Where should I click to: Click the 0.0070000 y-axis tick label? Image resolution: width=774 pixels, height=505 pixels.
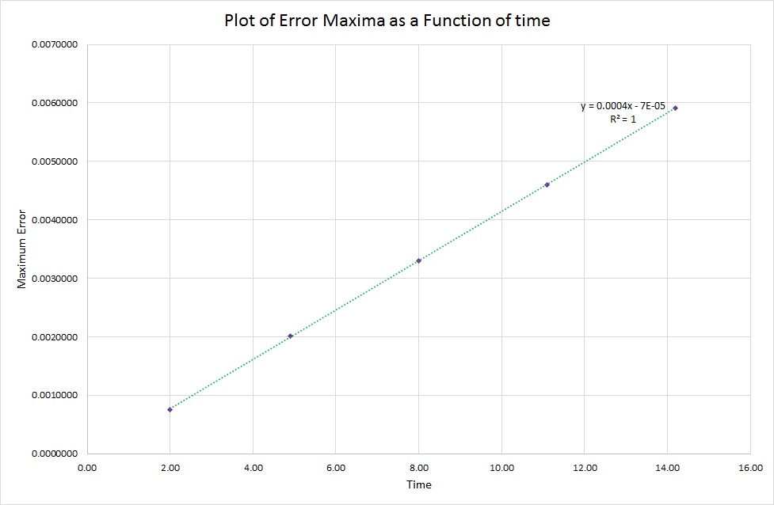point(54,44)
